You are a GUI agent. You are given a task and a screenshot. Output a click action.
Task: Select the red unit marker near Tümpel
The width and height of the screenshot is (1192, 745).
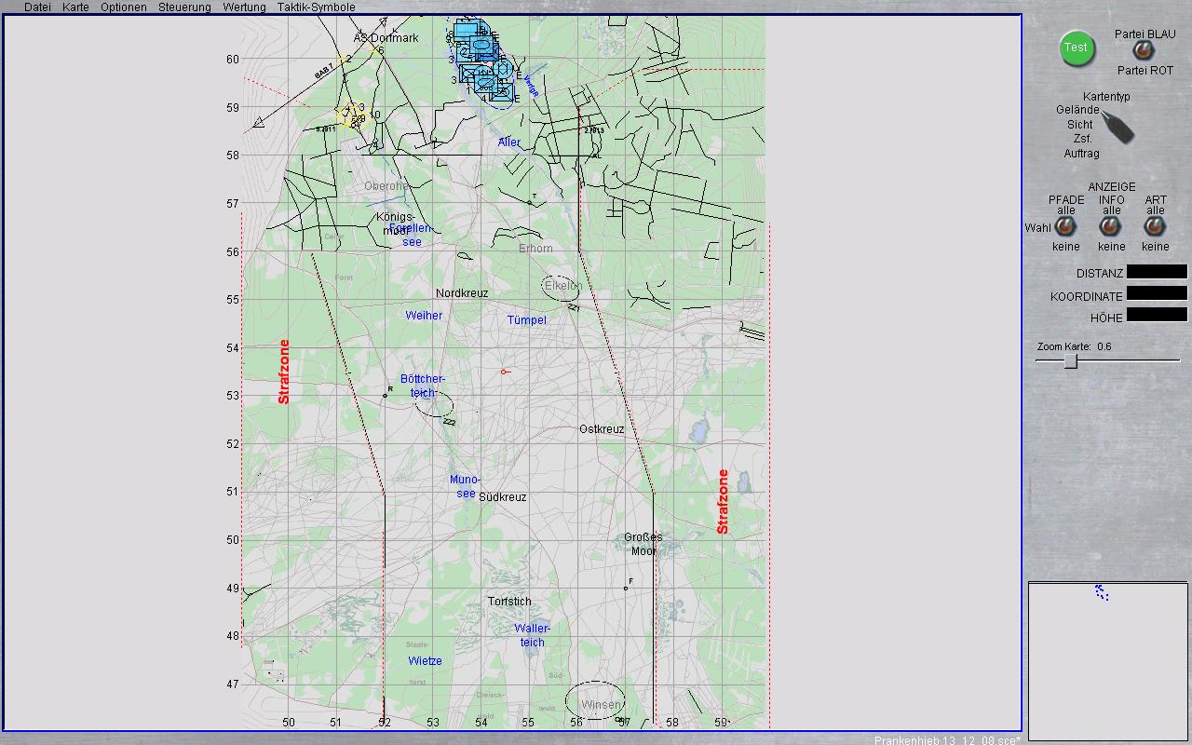pos(504,372)
